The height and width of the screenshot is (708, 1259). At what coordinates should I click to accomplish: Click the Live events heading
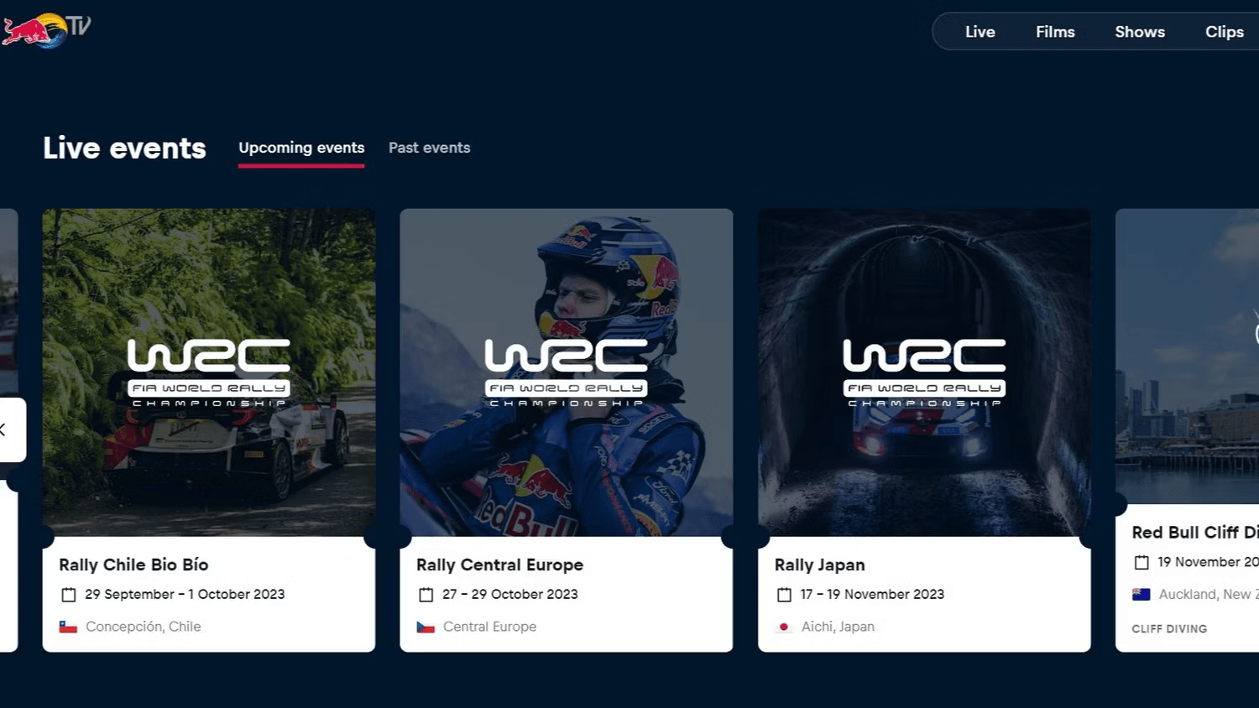coord(124,148)
